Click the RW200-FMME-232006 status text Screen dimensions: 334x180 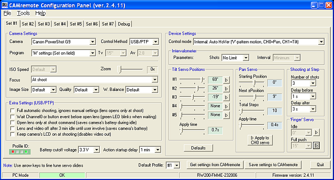pyautogui.click(x=217, y=175)
